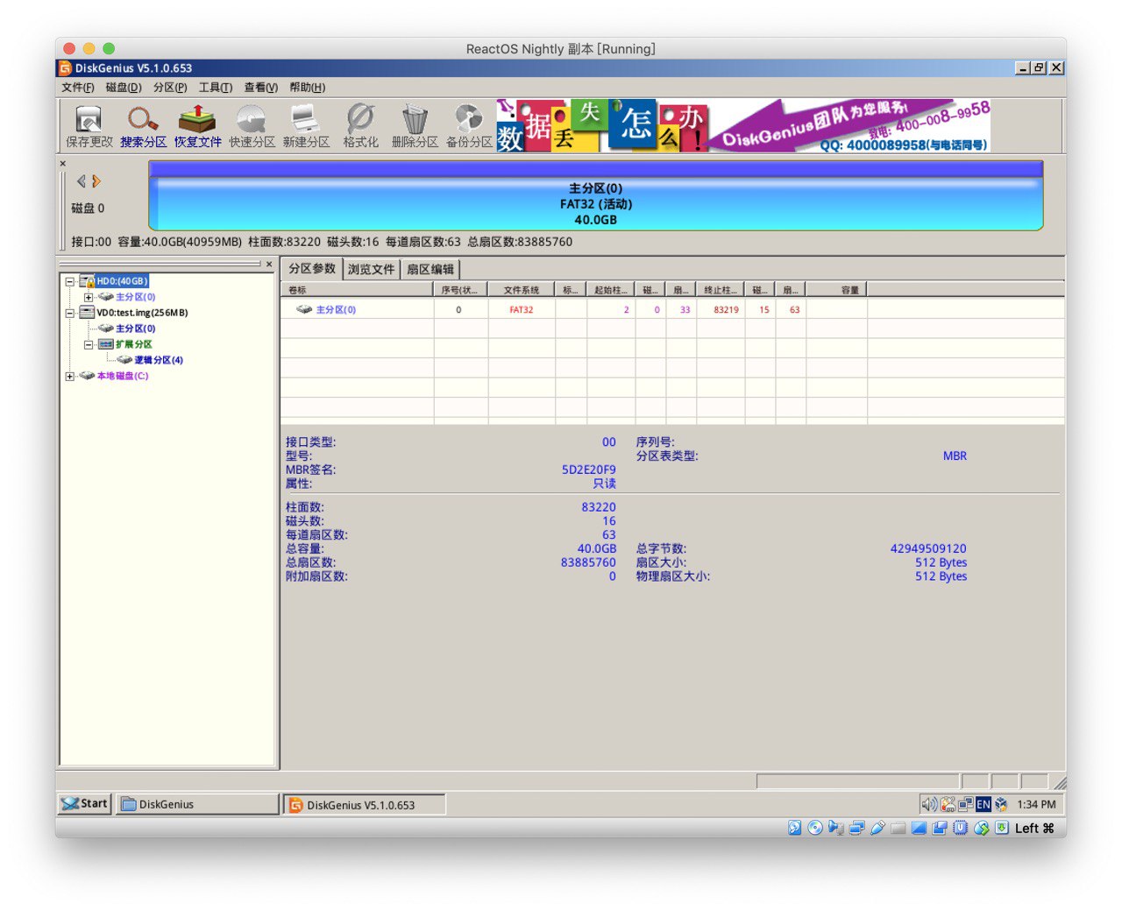The image size is (1122, 911).
Task: Click the ReactOS Start button
Action: pyautogui.click(x=85, y=803)
